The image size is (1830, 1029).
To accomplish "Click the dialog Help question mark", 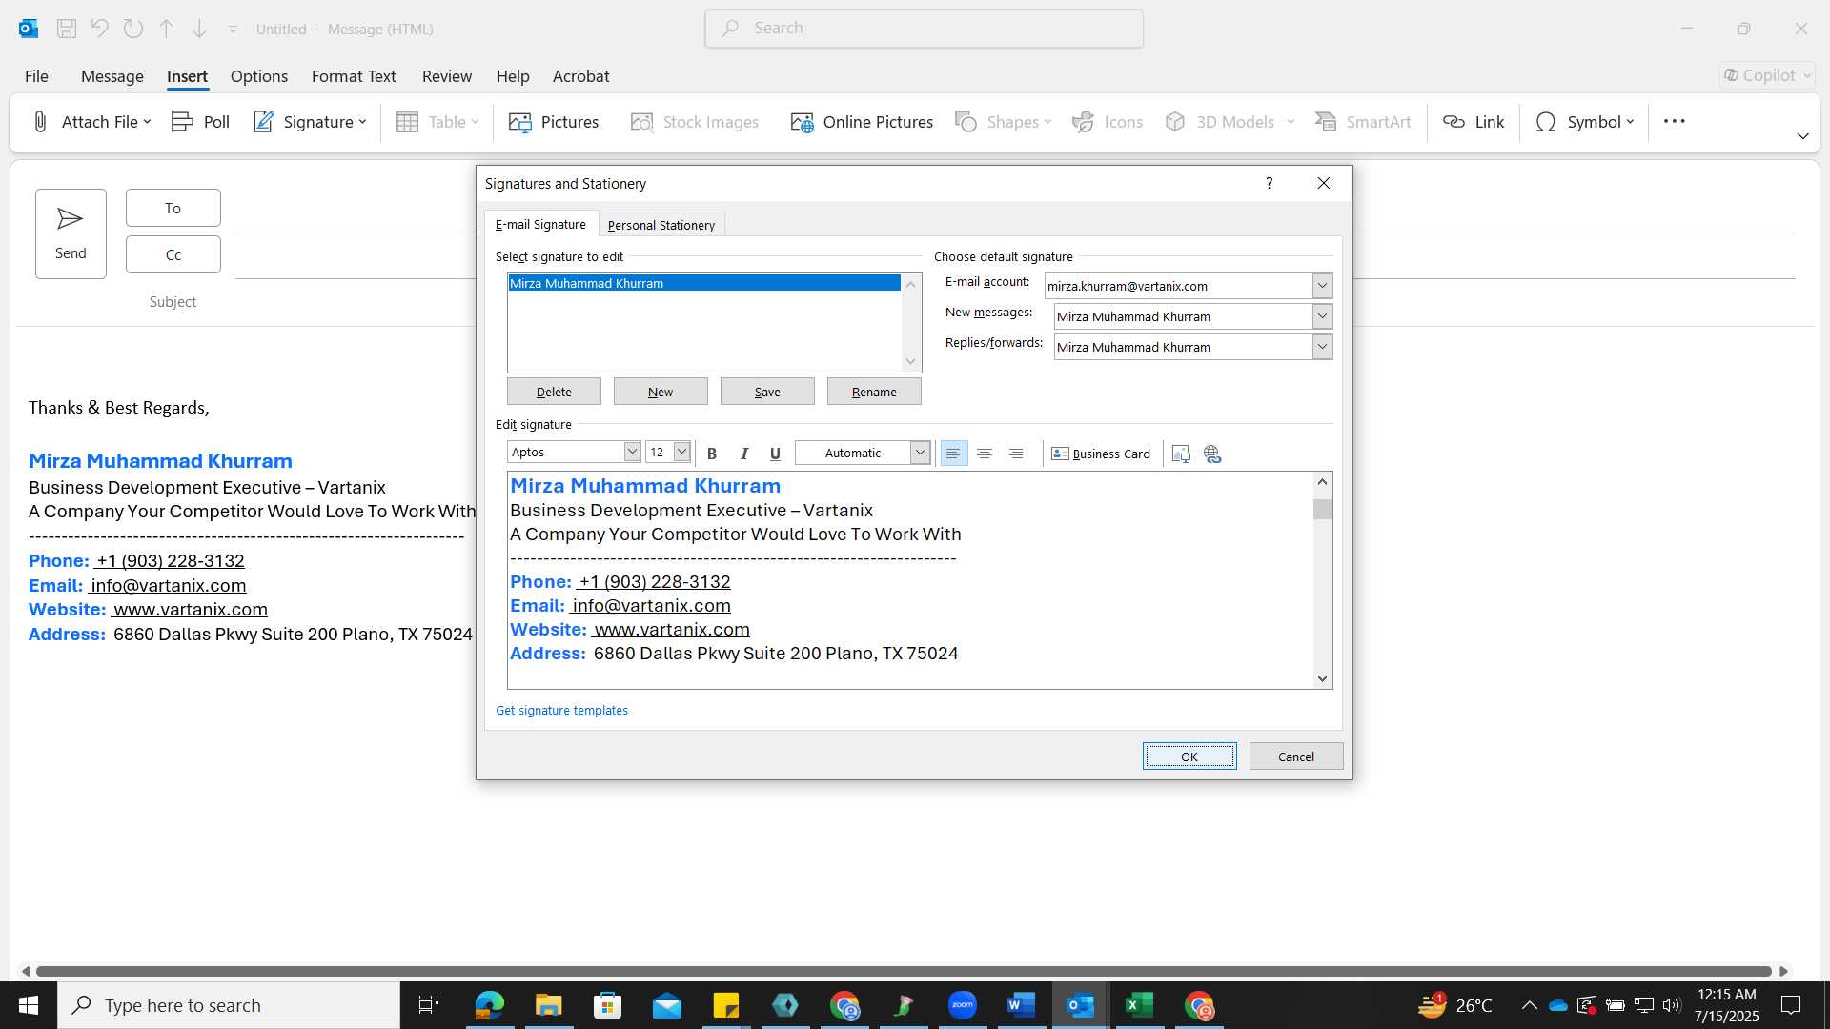I will tap(1269, 183).
